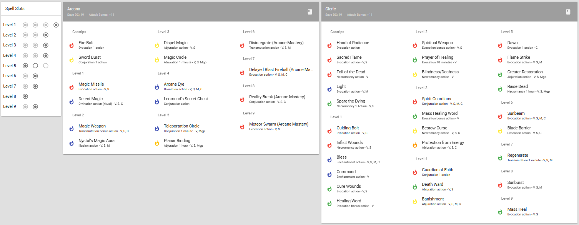Click the orange flame icon beside Planar Binding
This screenshot has width=579, height=225.
[x=156, y=143]
